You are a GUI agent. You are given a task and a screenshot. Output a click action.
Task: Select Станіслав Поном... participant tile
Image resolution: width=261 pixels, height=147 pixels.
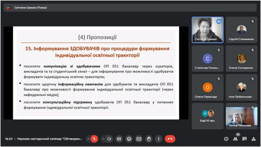pyautogui.click(x=208, y=59)
